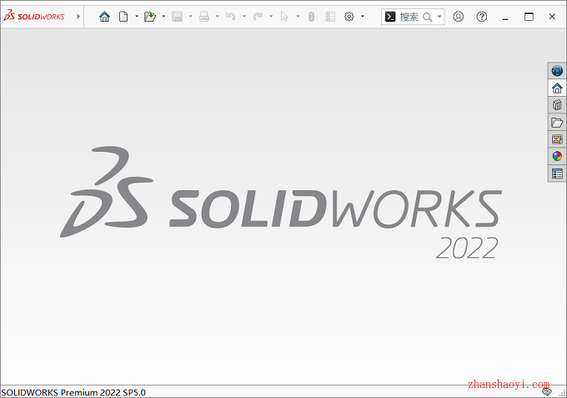Screen dimensions: 567x398
Task: Open View Palette task pane tab
Action: point(557,139)
